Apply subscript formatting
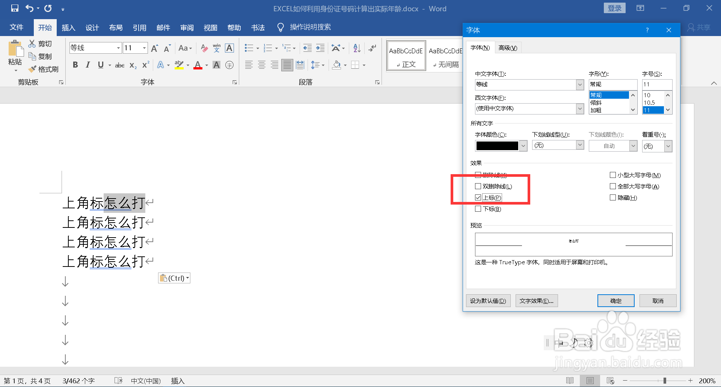The height and width of the screenshot is (387, 721). [x=133, y=65]
